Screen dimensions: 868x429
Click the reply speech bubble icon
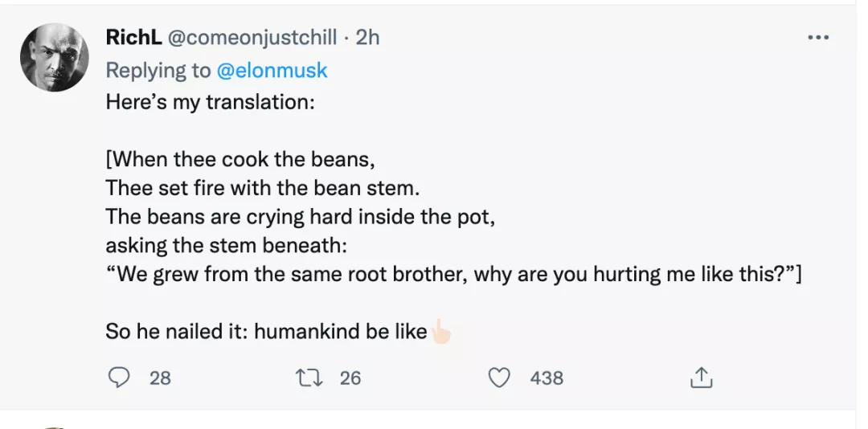click(x=119, y=378)
